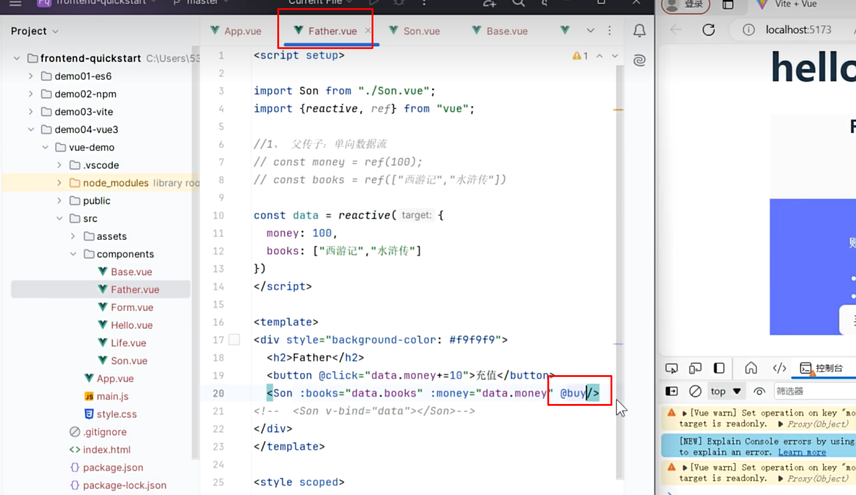Screen dimensions: 856x495
Task: Click the partially hidden fifth Vue tab icon
Action: (565, 30)
